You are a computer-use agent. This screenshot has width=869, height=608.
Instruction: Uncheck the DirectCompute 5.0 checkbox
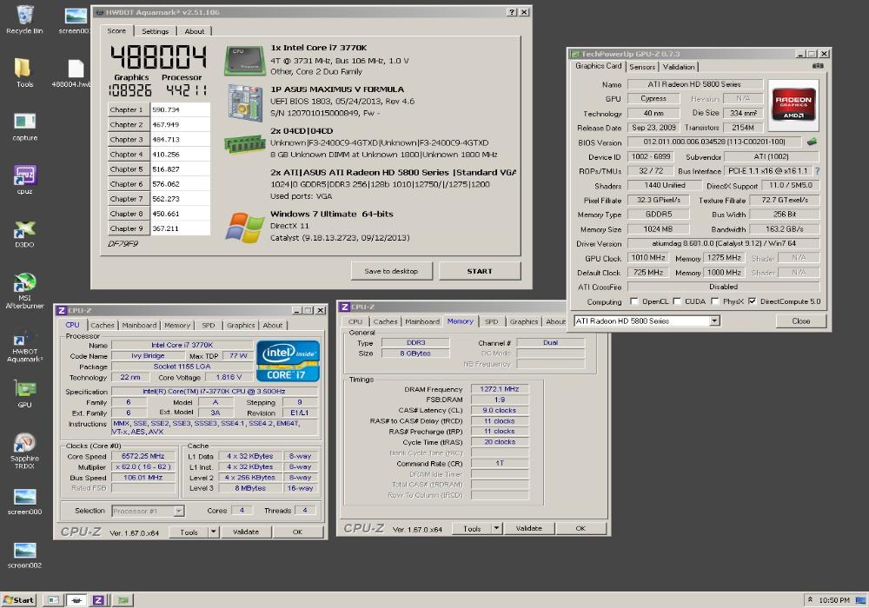tap(752, 301)
